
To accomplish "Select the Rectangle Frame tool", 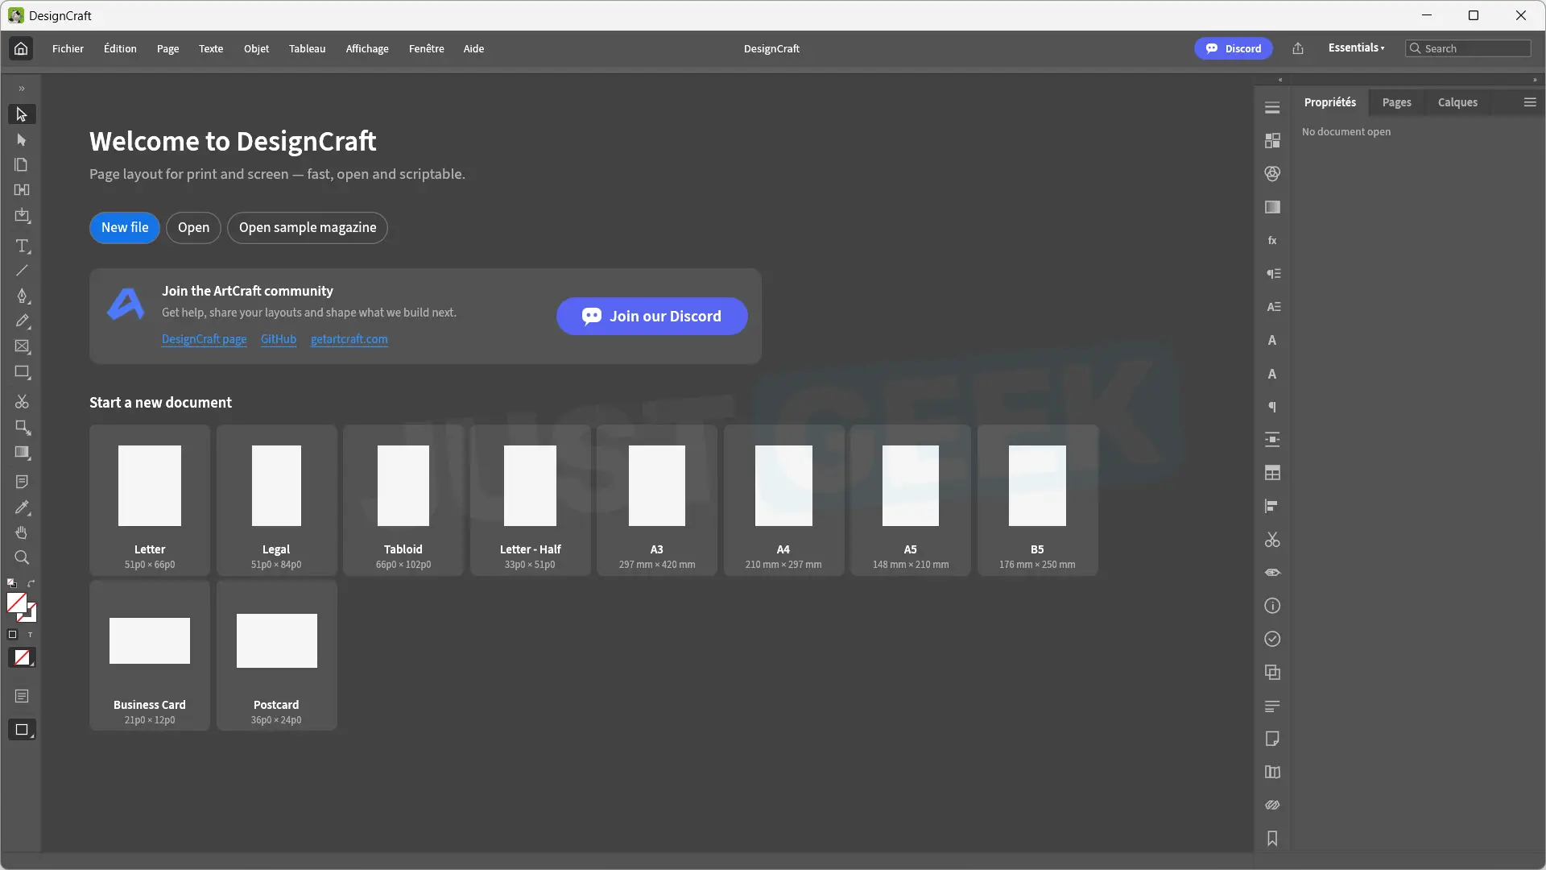I will (x=22, y=346).
